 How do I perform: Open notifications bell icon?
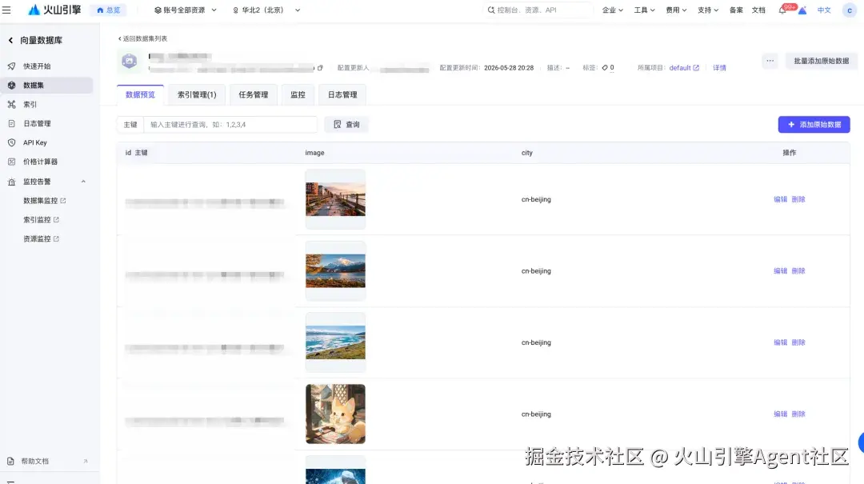click(x=782, y=10)
